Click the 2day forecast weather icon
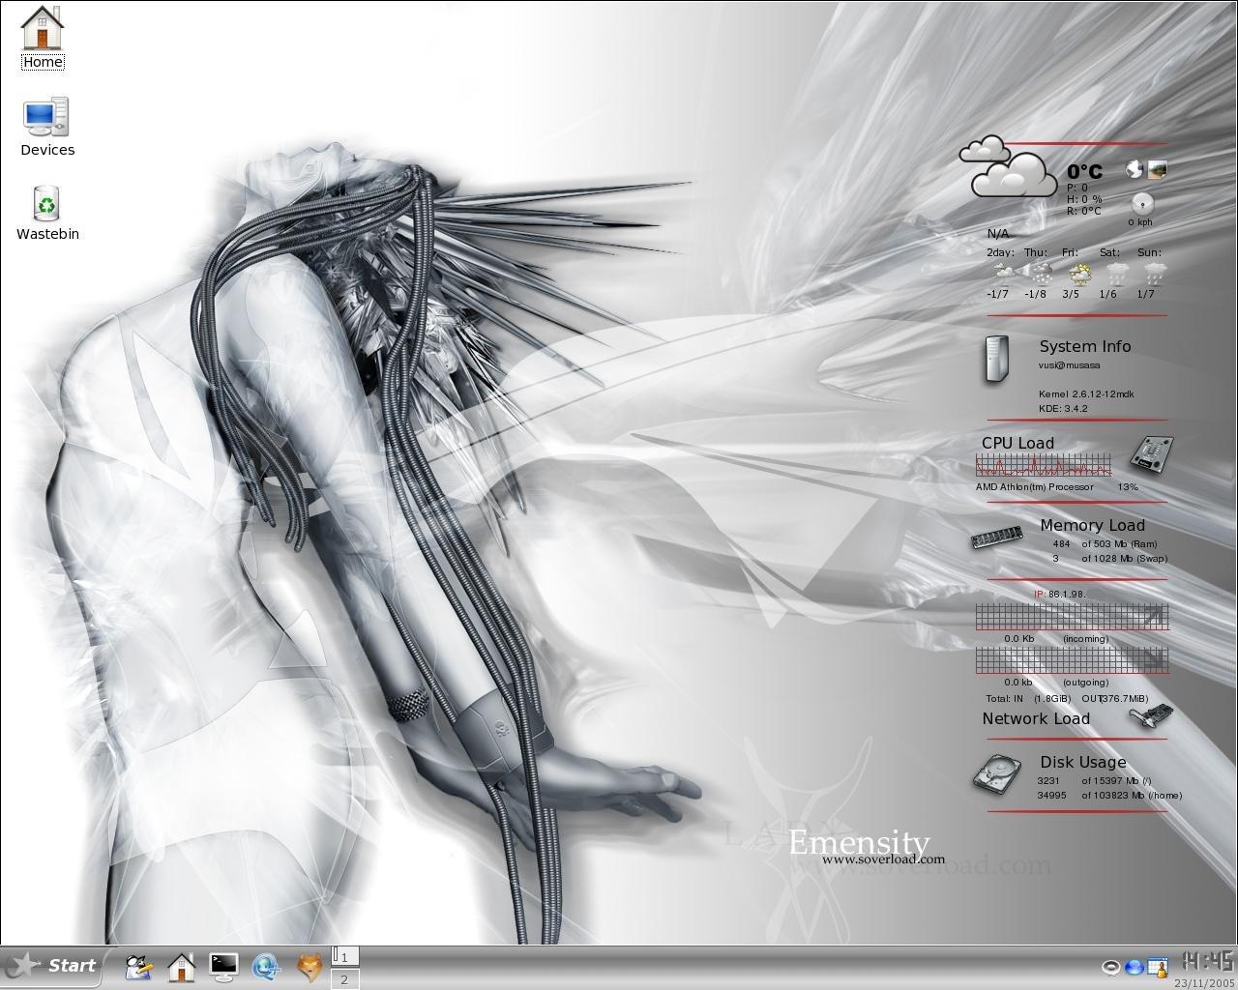This screenshot has height=990, width=1238. pyautogui.click(x=1002, y=274)
